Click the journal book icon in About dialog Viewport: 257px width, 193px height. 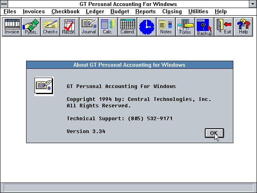point(44,86)
